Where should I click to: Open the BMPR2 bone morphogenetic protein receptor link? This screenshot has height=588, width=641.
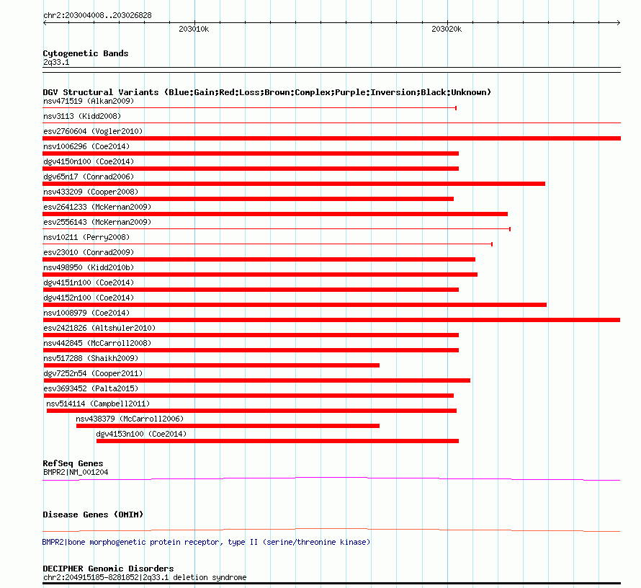tap(206, 542)
